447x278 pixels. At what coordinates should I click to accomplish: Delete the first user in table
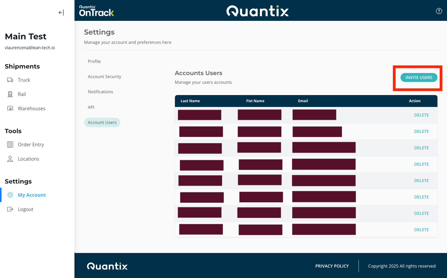(x=421, y=115)
